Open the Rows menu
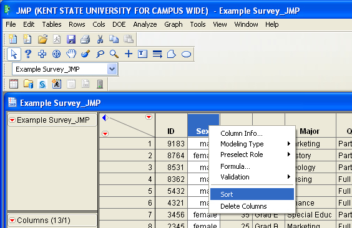Screen dimensions: 352x228 pos(77,24)
